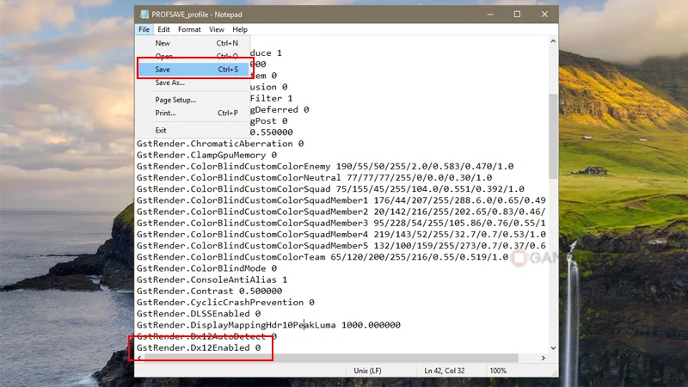Click the ColorBlindCustomColorSquadMember3 line
The width and height of the screenshot is (688, 387).
341,223
